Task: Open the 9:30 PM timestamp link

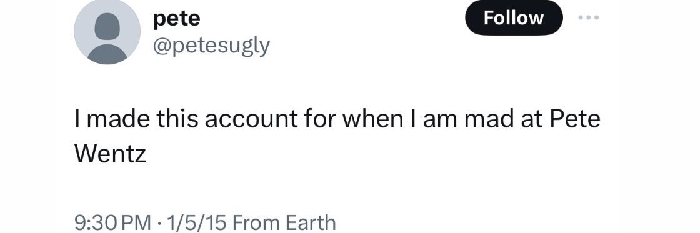Action: pos(113,222)
